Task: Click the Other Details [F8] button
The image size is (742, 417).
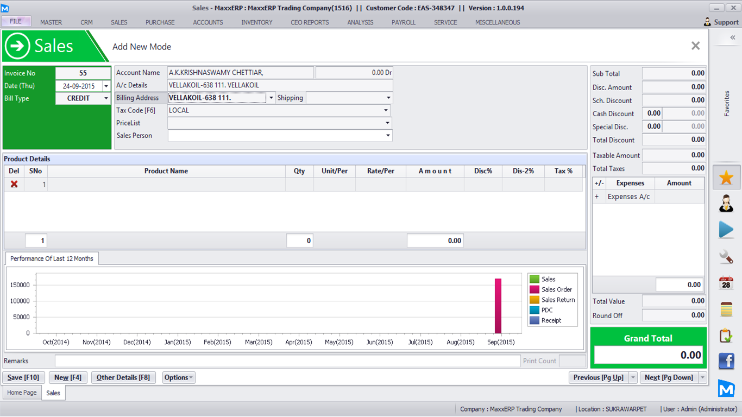Action: [123, 377]
